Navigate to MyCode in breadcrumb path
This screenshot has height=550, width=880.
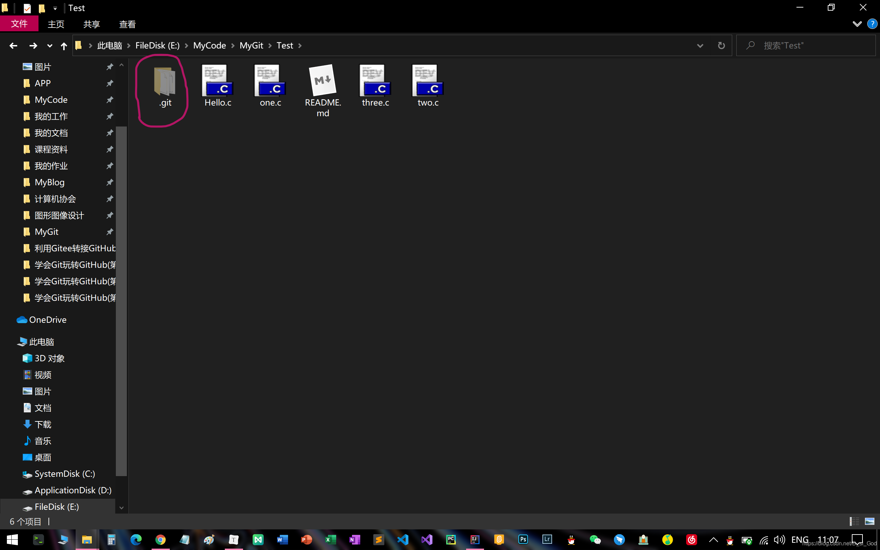[x=209, y=45]
